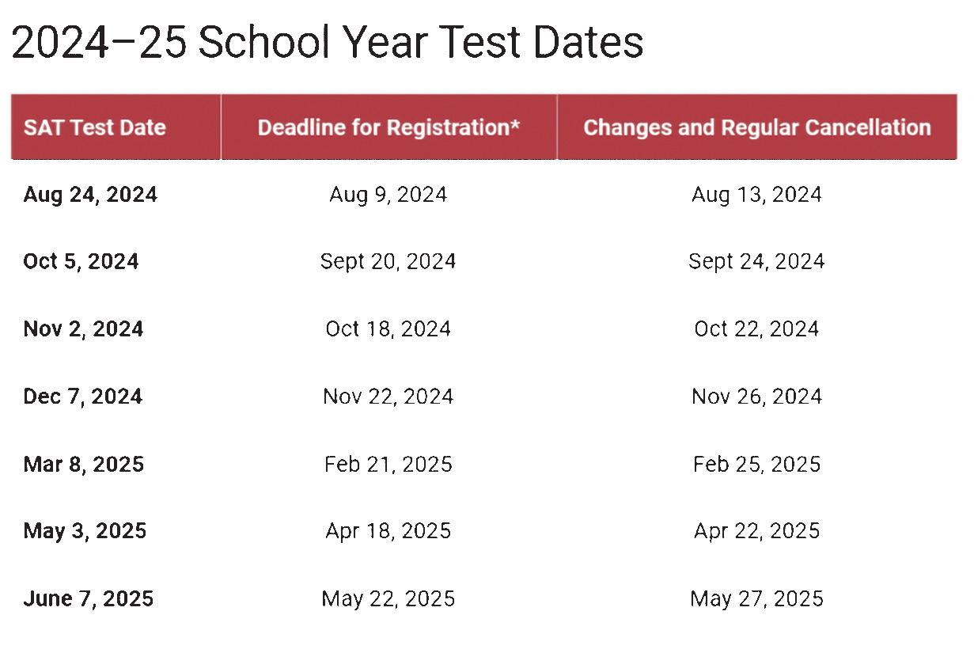Image resolution: width=974 pixels, height=653 pixels.
Task: Select the Feb 21, 2025 registration deadline
Action: [388, 464]
